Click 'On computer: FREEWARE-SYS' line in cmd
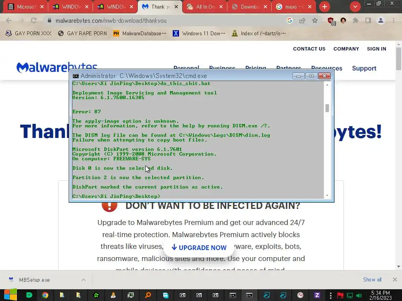 [111, 159]
